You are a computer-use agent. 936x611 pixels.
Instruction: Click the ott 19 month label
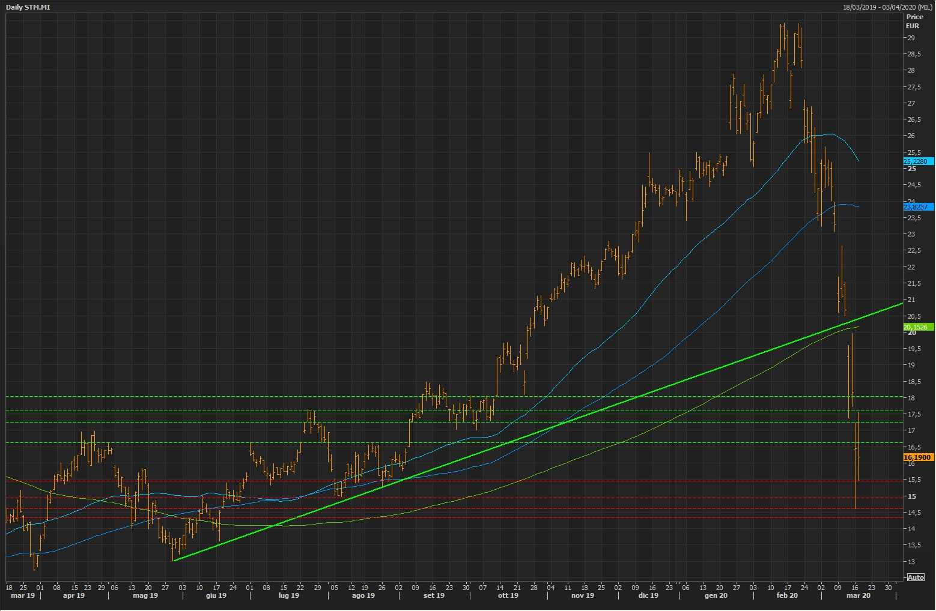508,595
